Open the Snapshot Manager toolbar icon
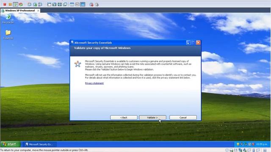Viewport: 271px width, 152px height. click(x=40, y=5)
